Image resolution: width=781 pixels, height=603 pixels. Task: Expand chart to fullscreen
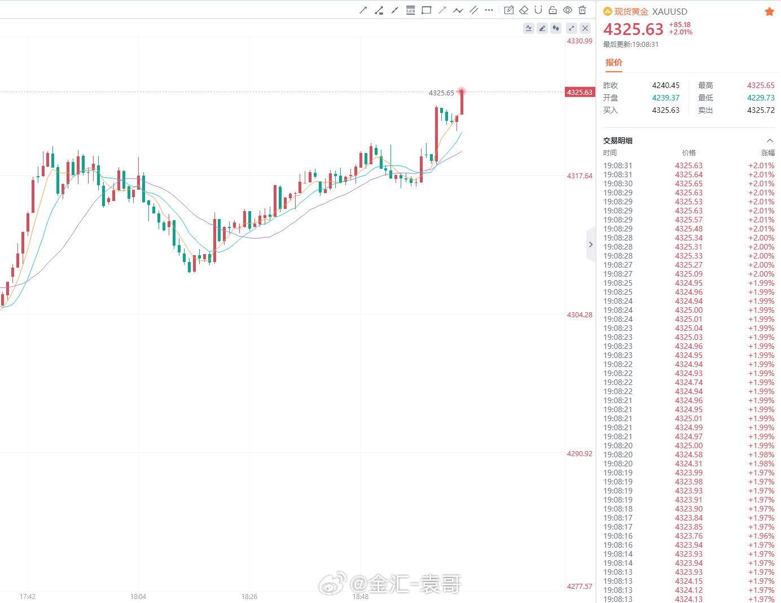coord(572,28)
